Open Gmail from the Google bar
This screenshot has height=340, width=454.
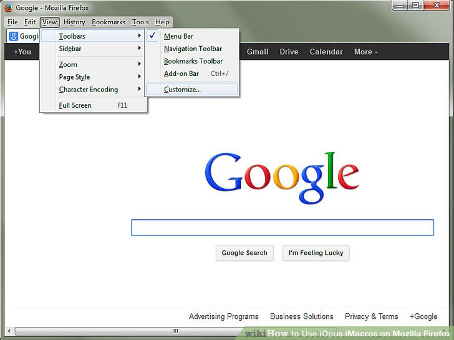click(x=258, y=52)
